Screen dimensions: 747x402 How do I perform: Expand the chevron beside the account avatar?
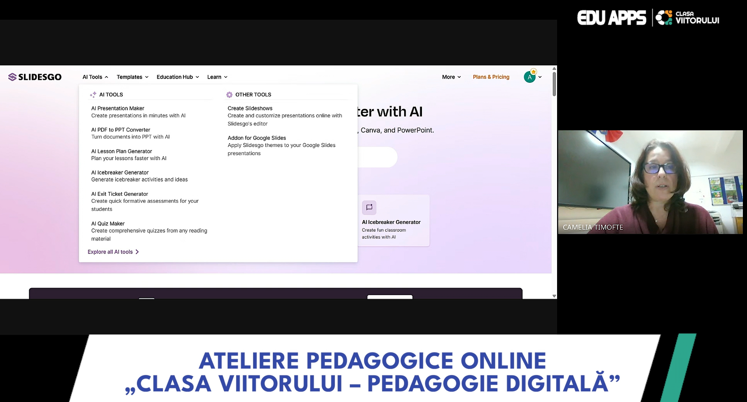pyautogui.click(x=540, y=77)
